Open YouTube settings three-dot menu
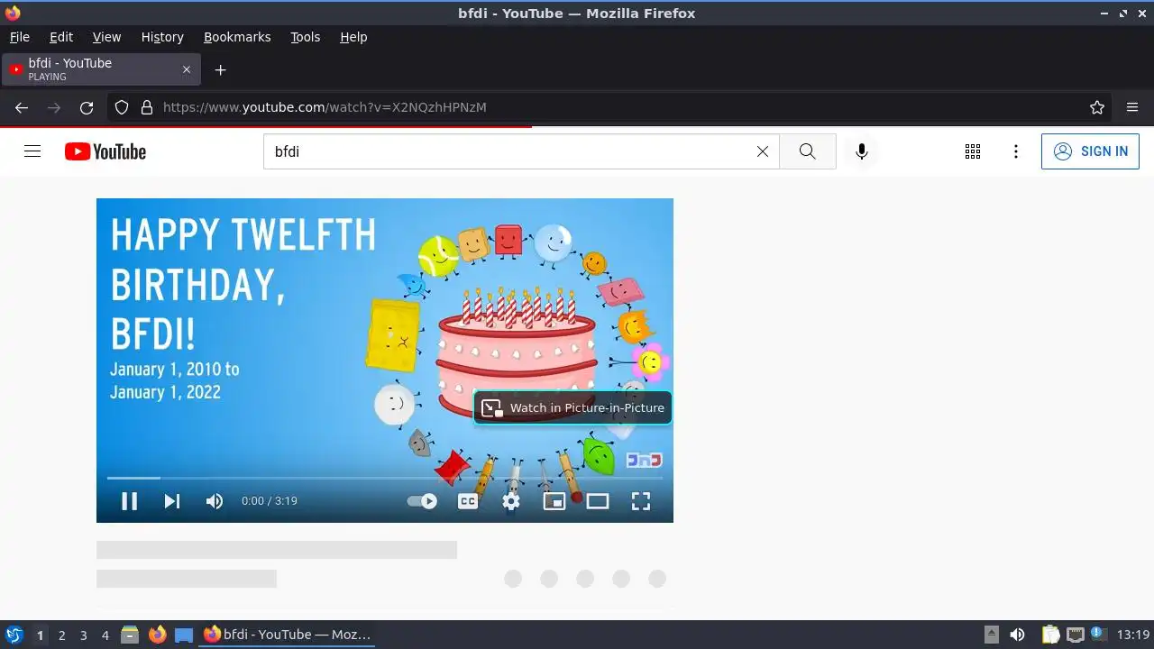Image resolution: width=1154 pixels, height=649 pixels. coord(1016,151)
